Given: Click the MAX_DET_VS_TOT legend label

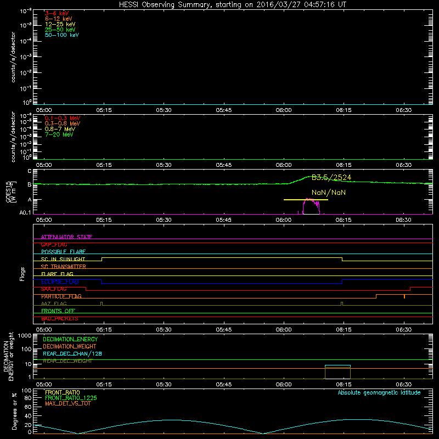Looking at the screenshot, I should point(67,403).
